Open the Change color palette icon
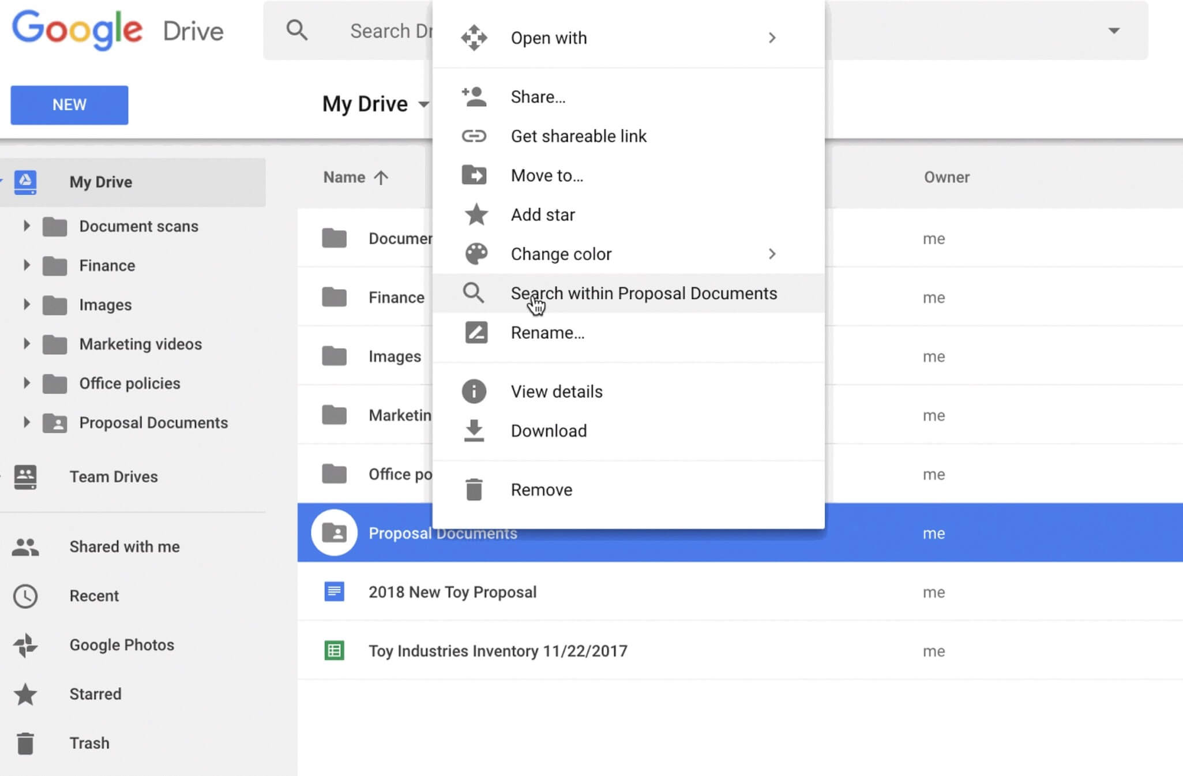Viewport: 1183px width, 776px height. [x=474, y=254]
